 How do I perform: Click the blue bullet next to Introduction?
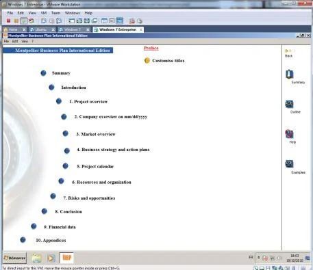pos(51,87)
